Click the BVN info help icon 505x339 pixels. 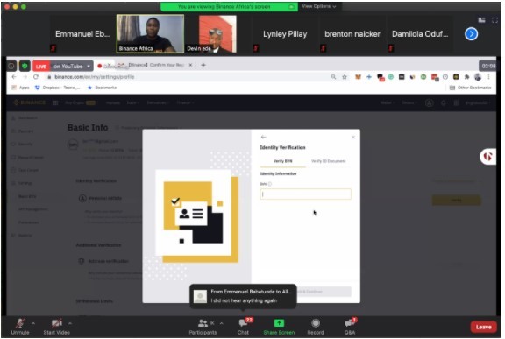tap(270, 184)
